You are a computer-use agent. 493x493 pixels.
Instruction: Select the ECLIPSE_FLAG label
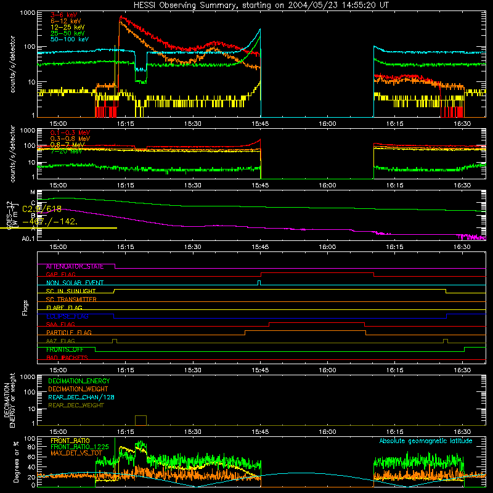(67, 316)
